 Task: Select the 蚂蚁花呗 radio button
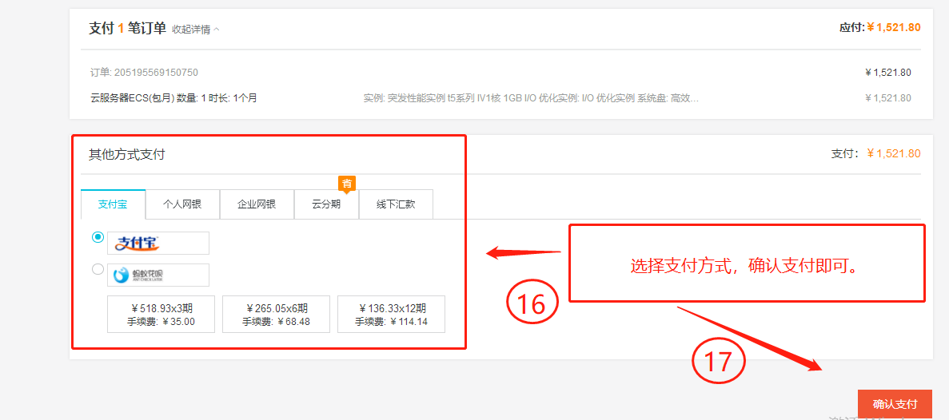tap(98, 270)
